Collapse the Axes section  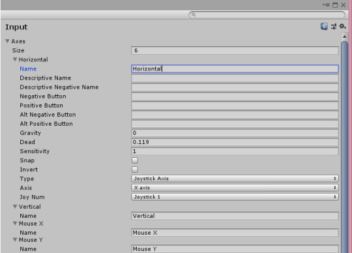(x=7, y=41)
